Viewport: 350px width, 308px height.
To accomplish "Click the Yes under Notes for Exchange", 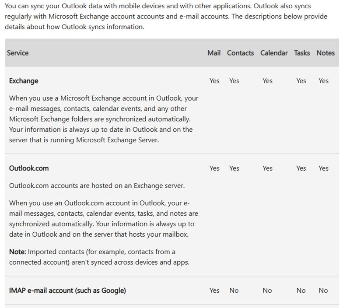I will coord(323,81).
